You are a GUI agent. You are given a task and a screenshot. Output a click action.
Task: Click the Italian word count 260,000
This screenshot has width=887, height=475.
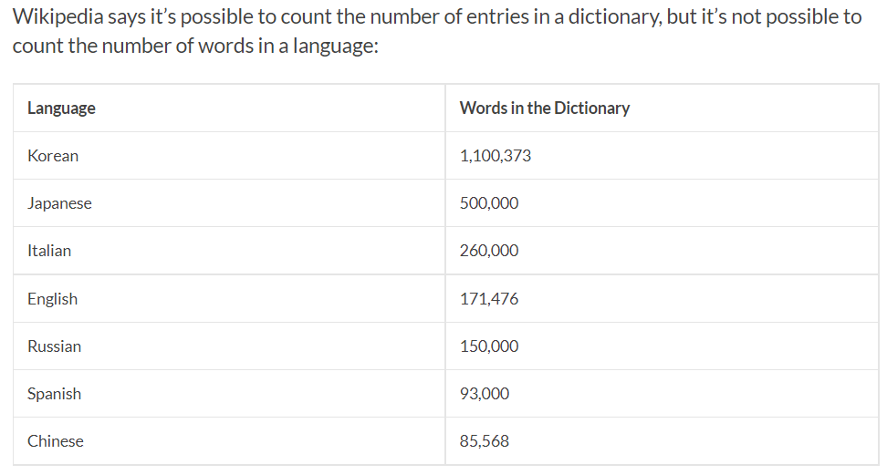click(489, 251)
